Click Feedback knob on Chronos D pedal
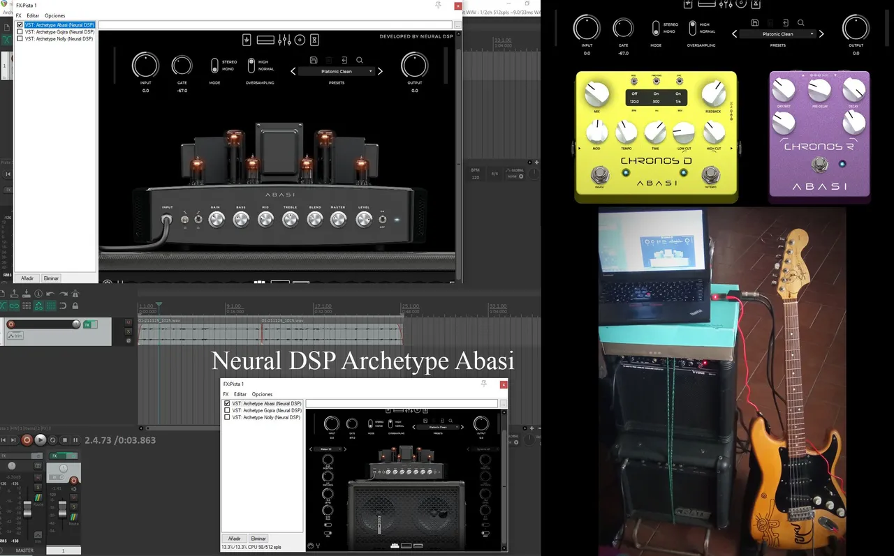 [x=712, y=94]
